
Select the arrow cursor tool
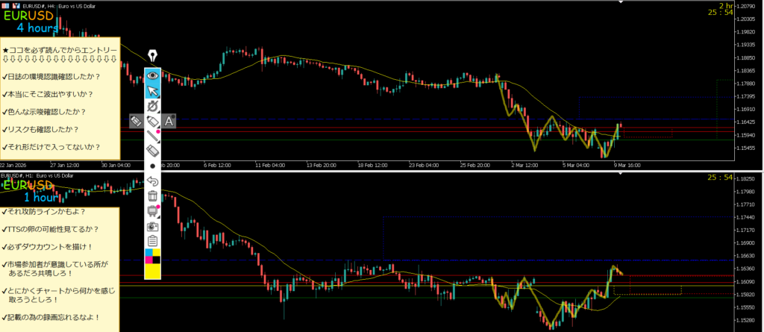tap(153, 91)
